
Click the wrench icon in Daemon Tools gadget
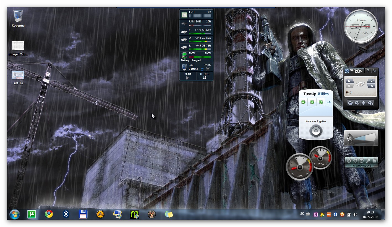[x=372, y=81]
